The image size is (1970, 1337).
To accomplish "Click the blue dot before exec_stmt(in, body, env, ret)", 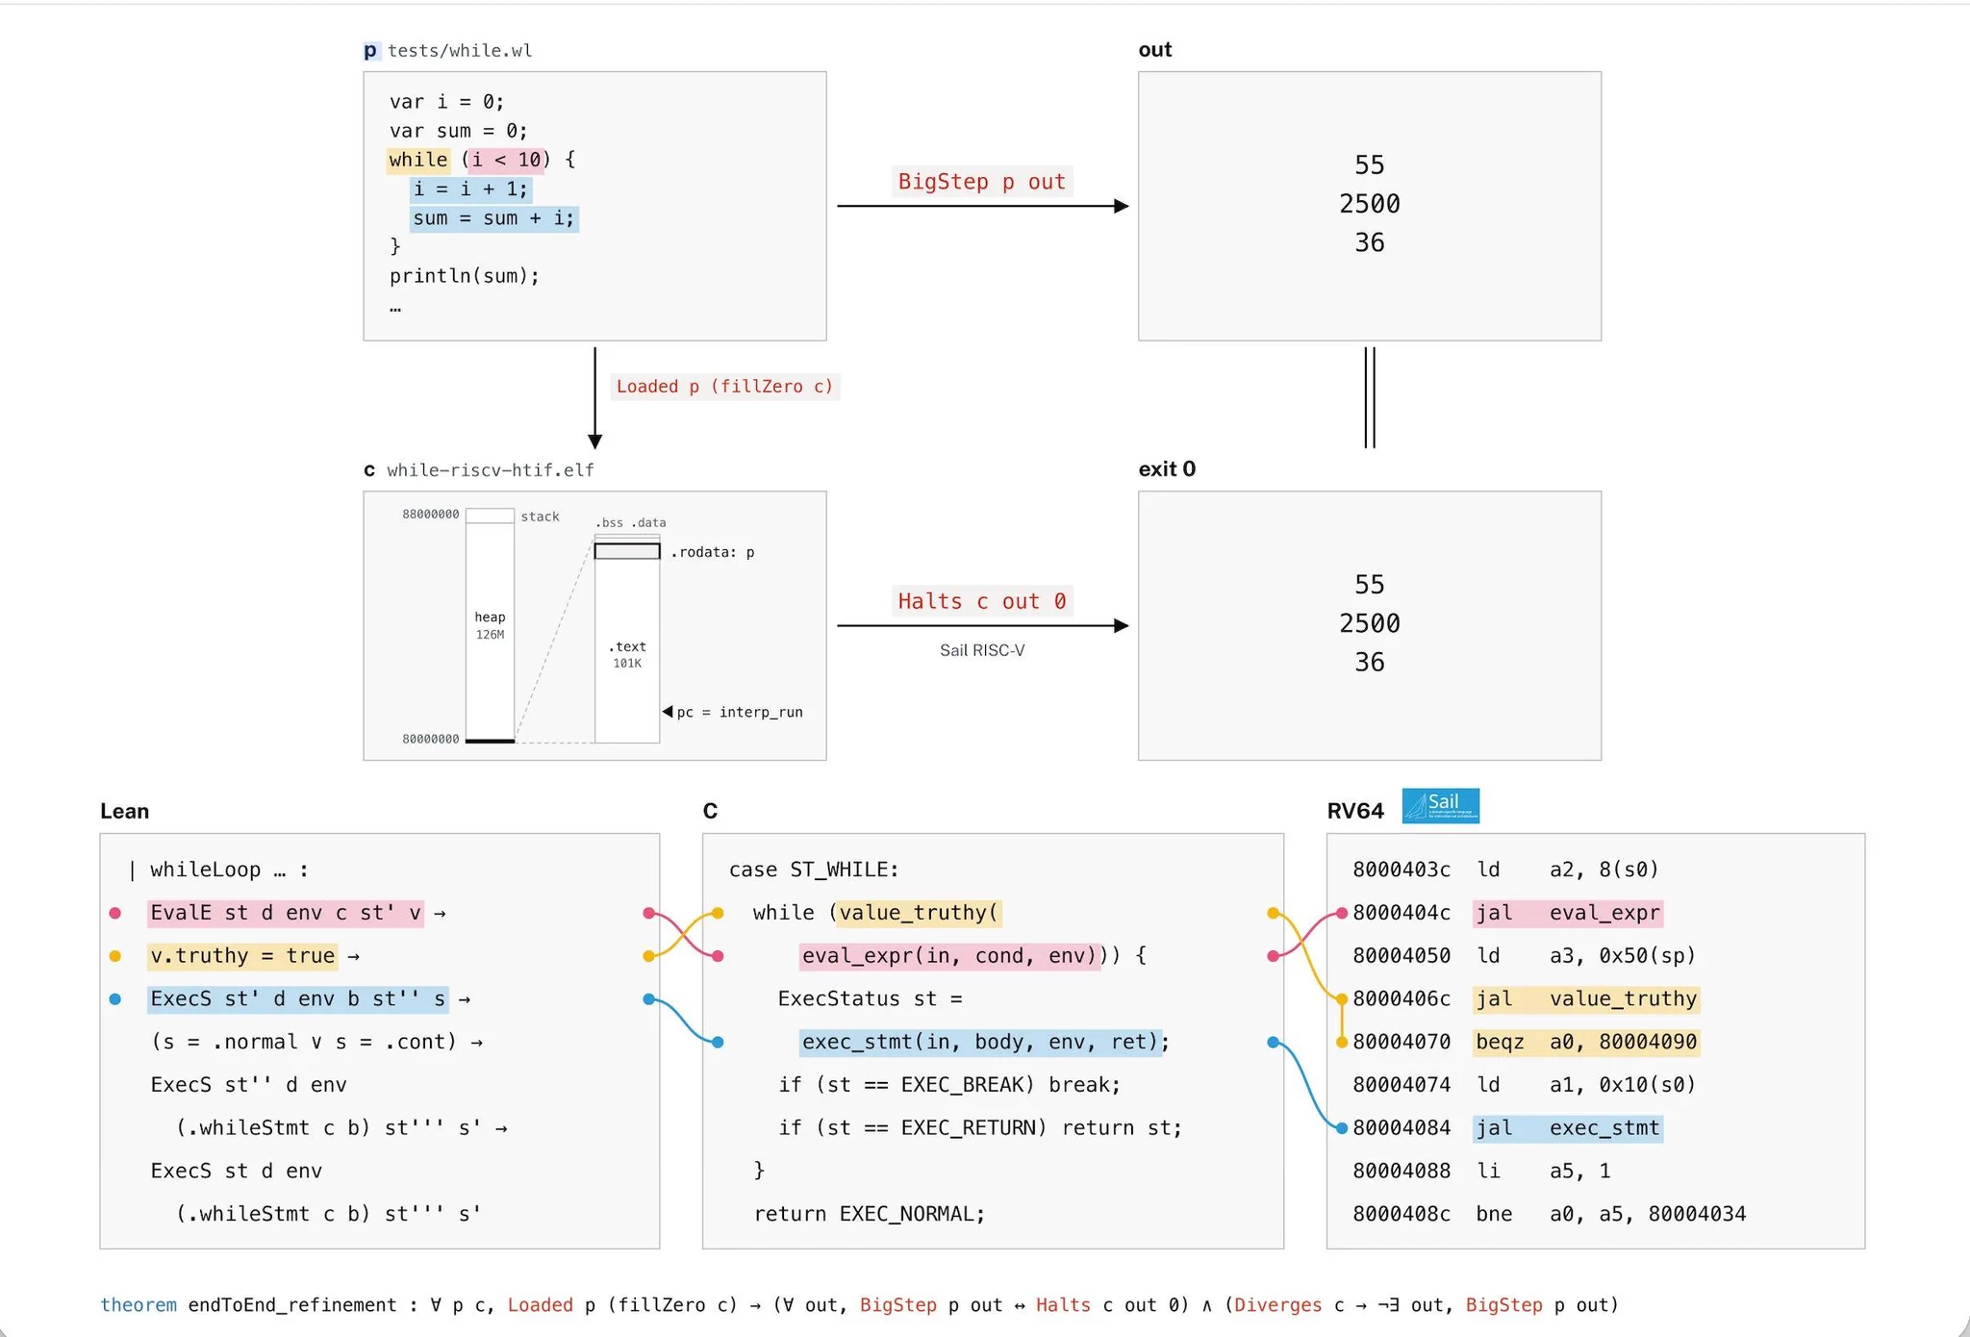I will 718,1042.
